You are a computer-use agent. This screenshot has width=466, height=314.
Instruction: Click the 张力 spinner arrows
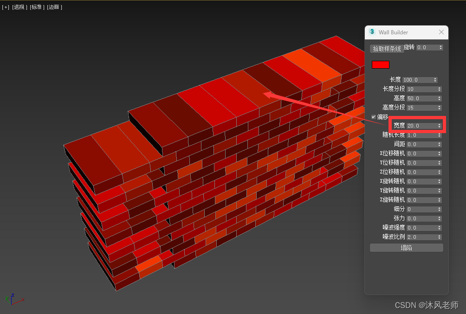439,218
